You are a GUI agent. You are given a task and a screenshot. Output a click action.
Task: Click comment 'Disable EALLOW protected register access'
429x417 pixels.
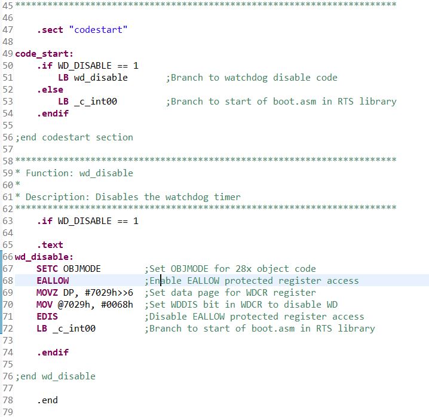(x=255, y=316)
